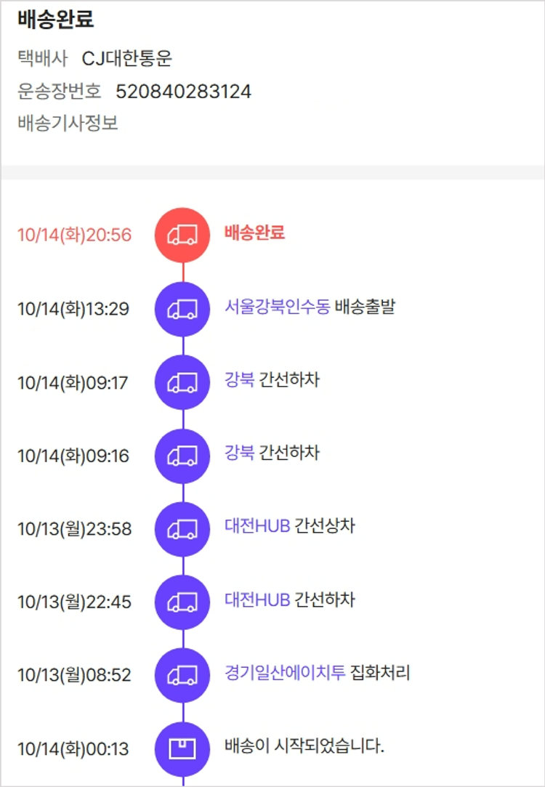Click the red delivery complete truck icon

pyautogui.click(x=182, y=235)
